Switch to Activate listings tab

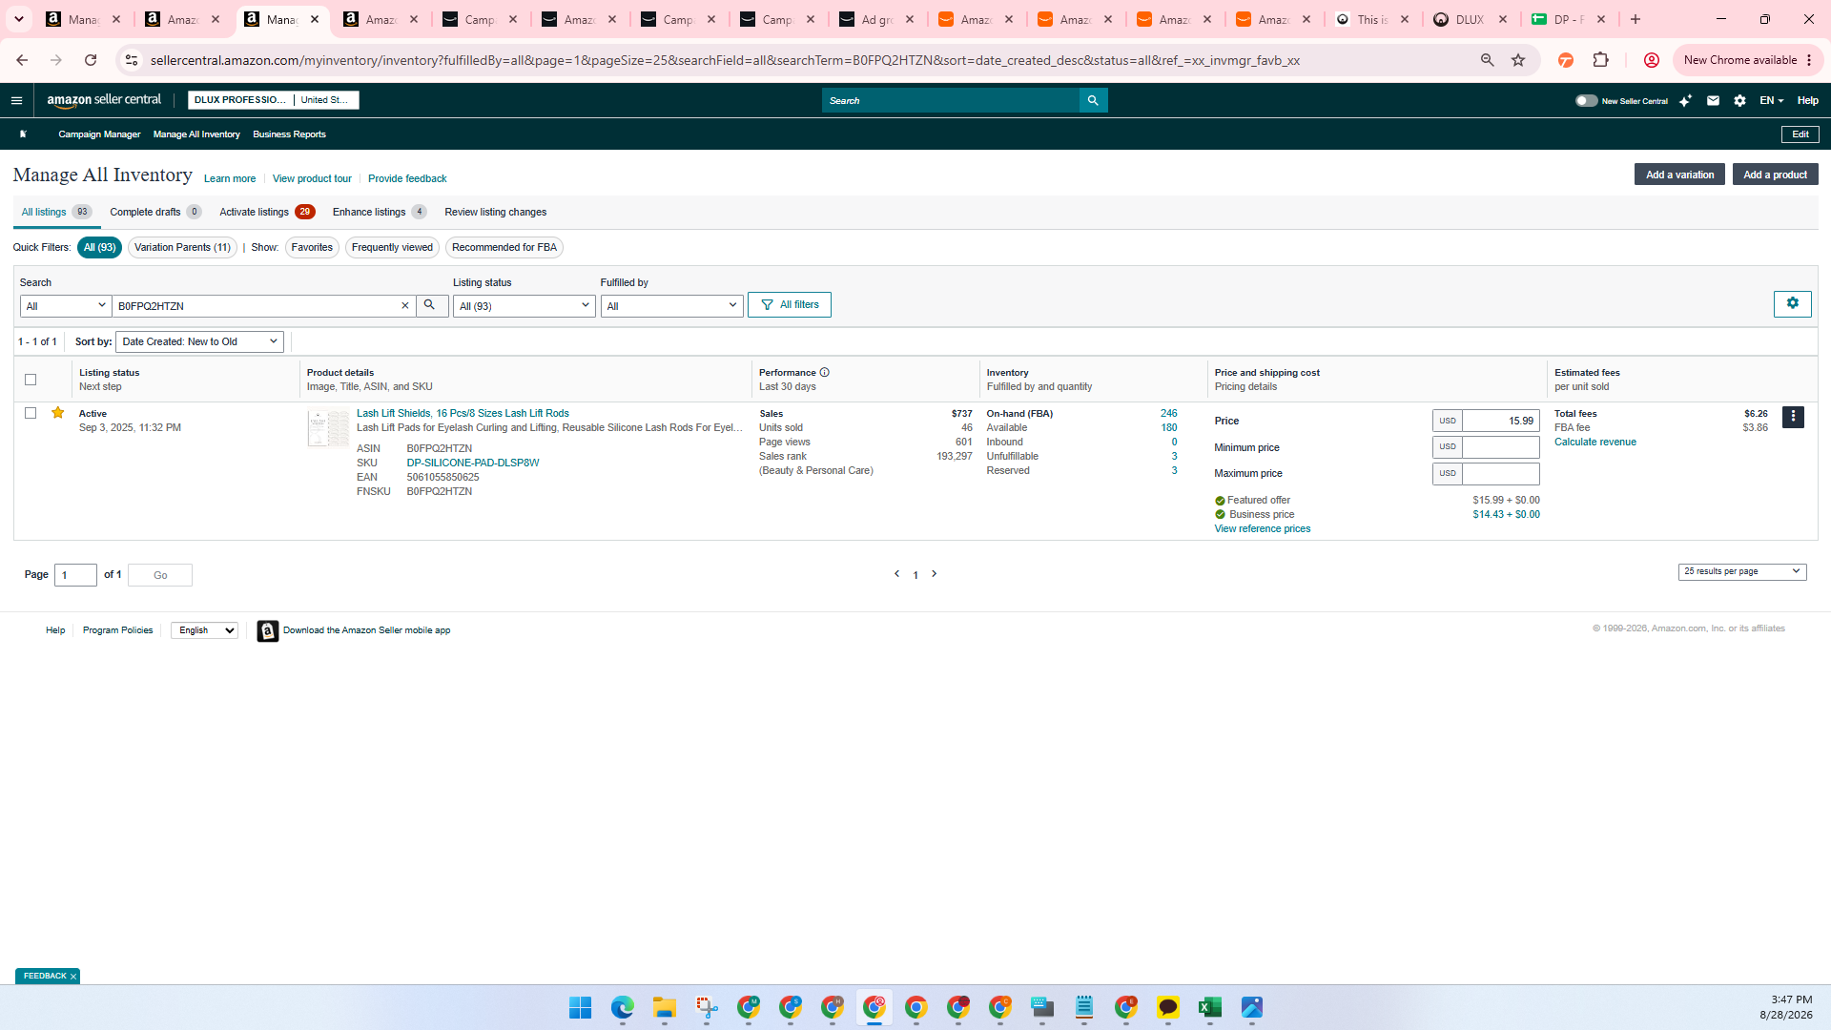click(267, 212)
